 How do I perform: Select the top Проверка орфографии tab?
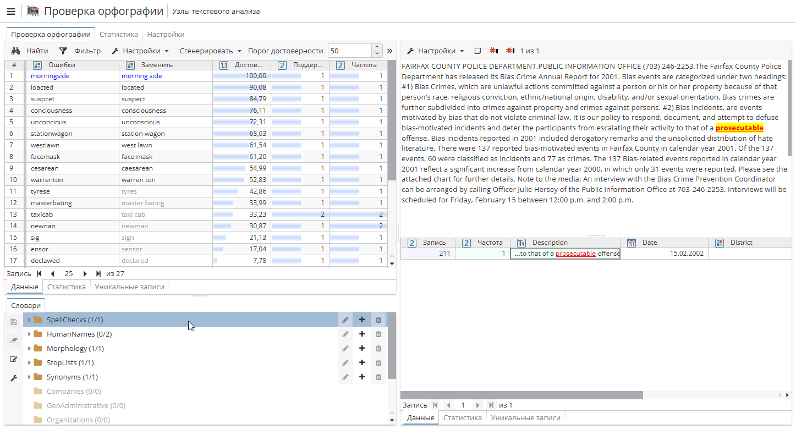click(x=51, y=34)
